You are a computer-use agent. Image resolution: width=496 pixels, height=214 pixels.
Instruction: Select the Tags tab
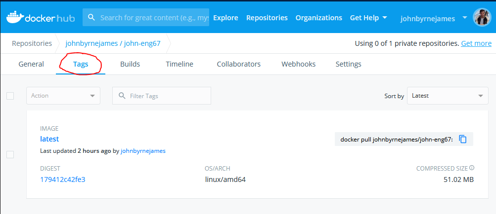81,64
